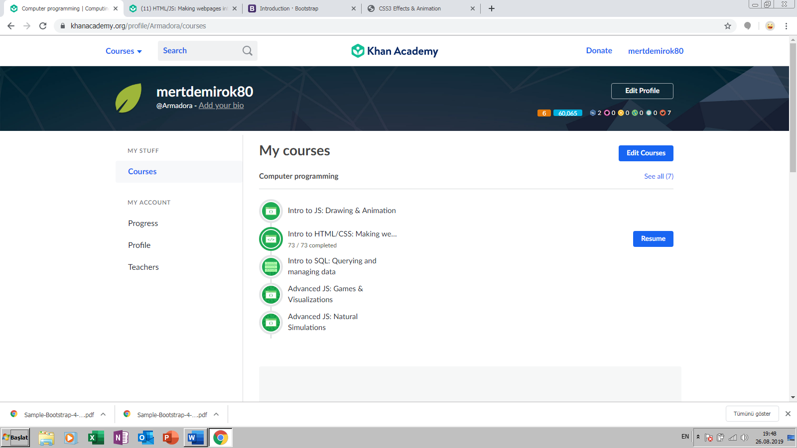
Task: Click the 60,065 energy points badge
Action: (568, 113)
